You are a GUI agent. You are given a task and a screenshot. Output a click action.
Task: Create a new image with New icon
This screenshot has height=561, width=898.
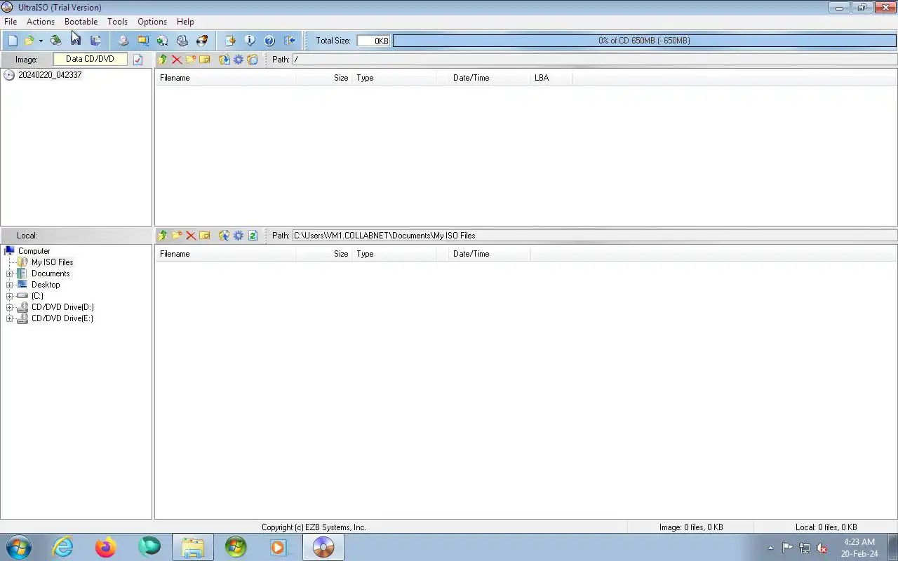(x=13, y=41)
